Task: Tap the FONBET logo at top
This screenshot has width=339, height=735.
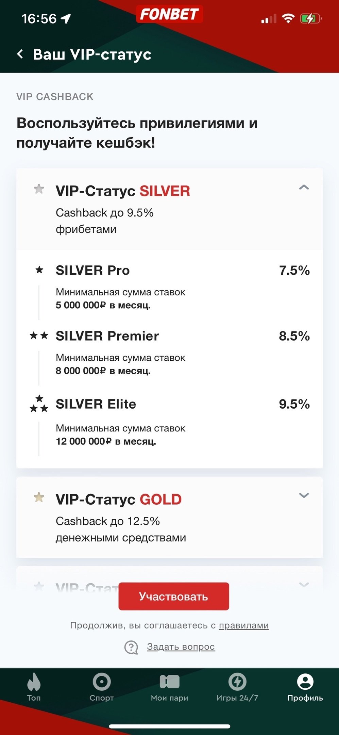Action: click(x=169, y=15)
